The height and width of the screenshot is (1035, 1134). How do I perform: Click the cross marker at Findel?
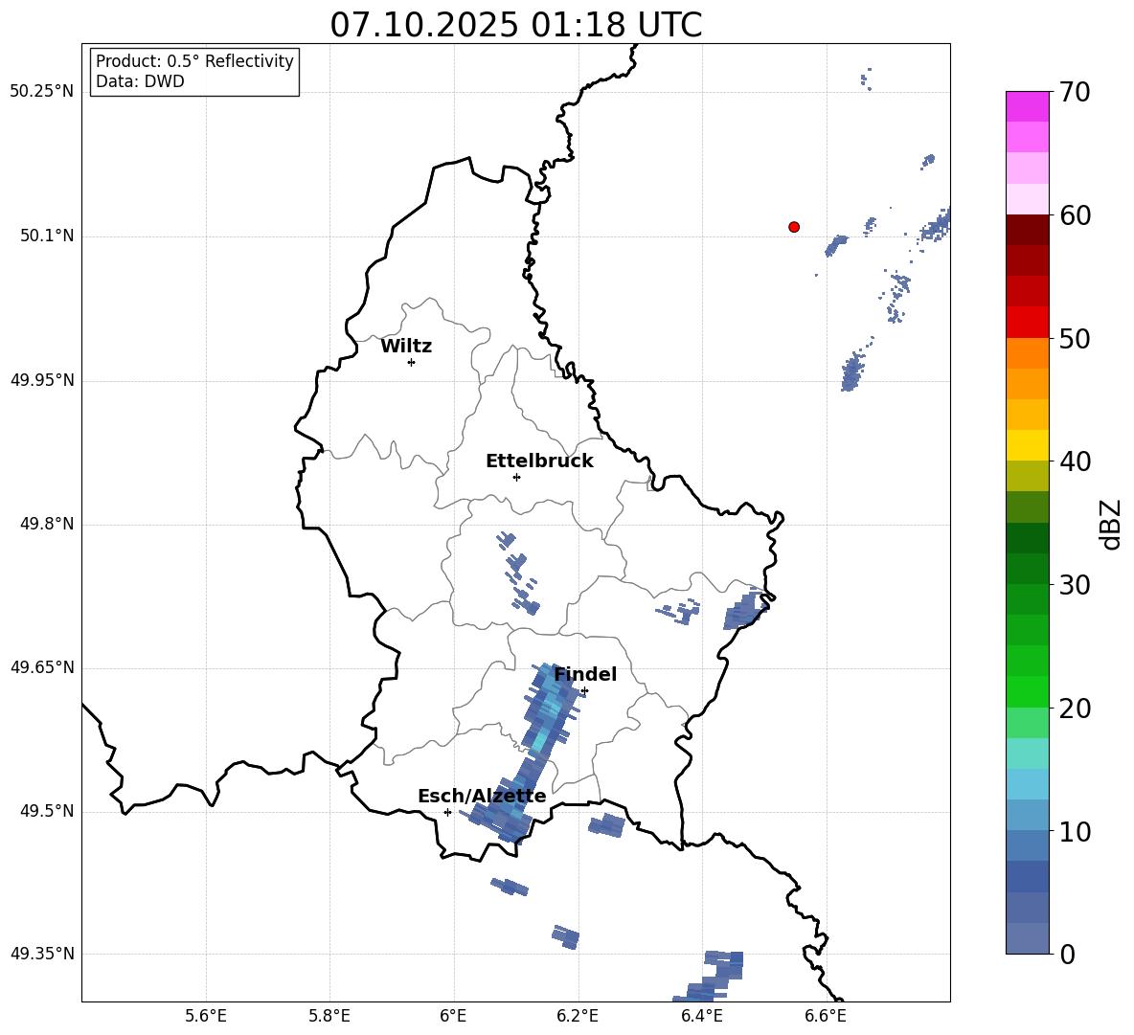[584, 691]
